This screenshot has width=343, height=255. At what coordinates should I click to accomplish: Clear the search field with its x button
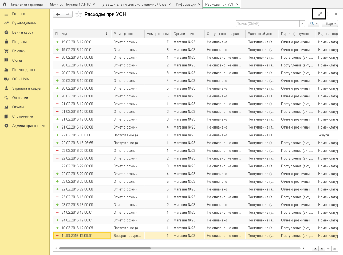[x=302, y=24]
